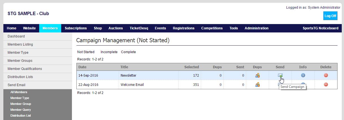Open the Competitions menu
This screenshot has height=120, width=344.
[x=212, y=28]
